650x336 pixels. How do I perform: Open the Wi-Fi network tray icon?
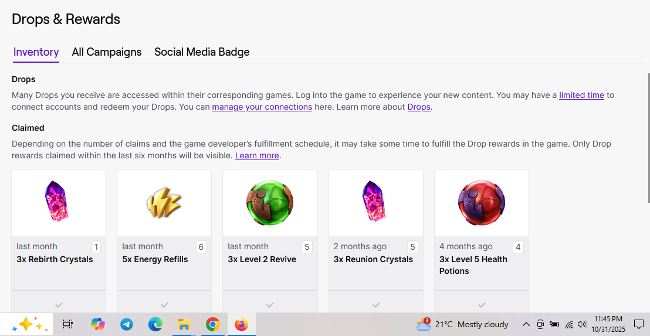click(x=569, y=324)
